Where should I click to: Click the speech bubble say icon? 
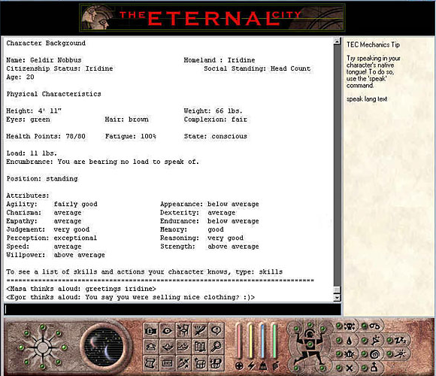[216, 331]
